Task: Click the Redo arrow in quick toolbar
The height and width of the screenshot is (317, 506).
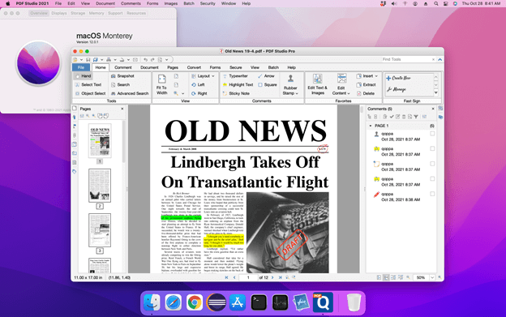Action: [x=152, y=60]
